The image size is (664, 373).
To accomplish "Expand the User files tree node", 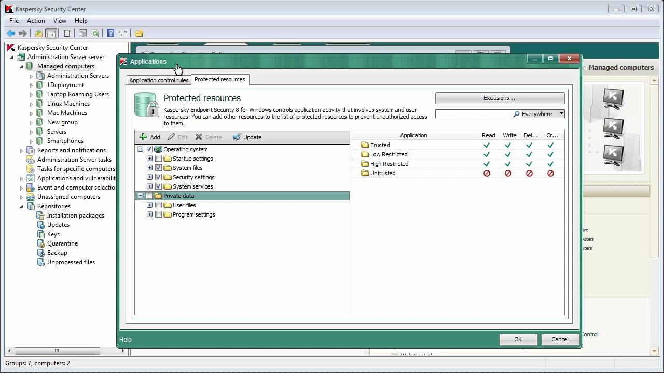I will point(149,205).
